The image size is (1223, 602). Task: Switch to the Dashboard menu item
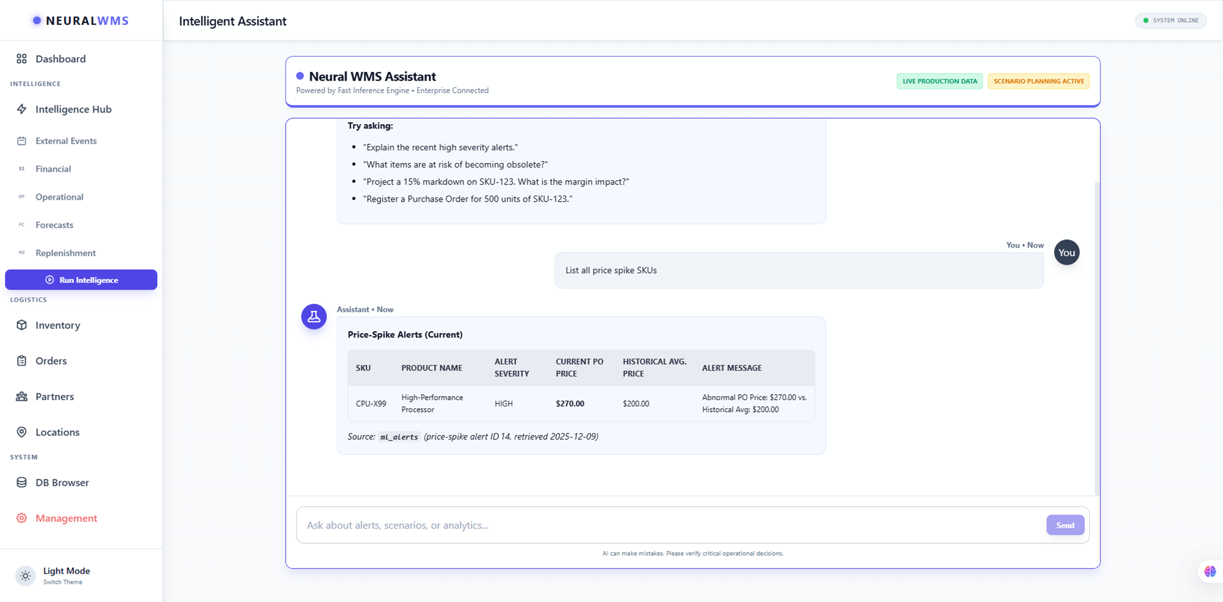pyautogui.click(x=60, y=59)
